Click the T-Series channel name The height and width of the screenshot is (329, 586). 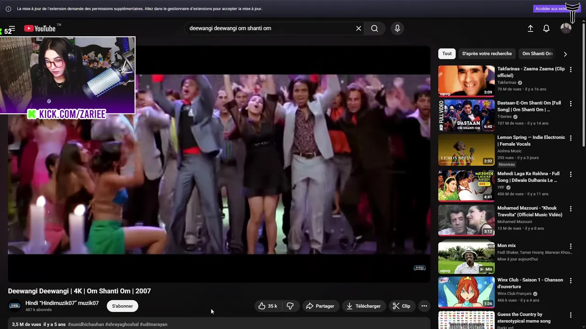(505, 117)
